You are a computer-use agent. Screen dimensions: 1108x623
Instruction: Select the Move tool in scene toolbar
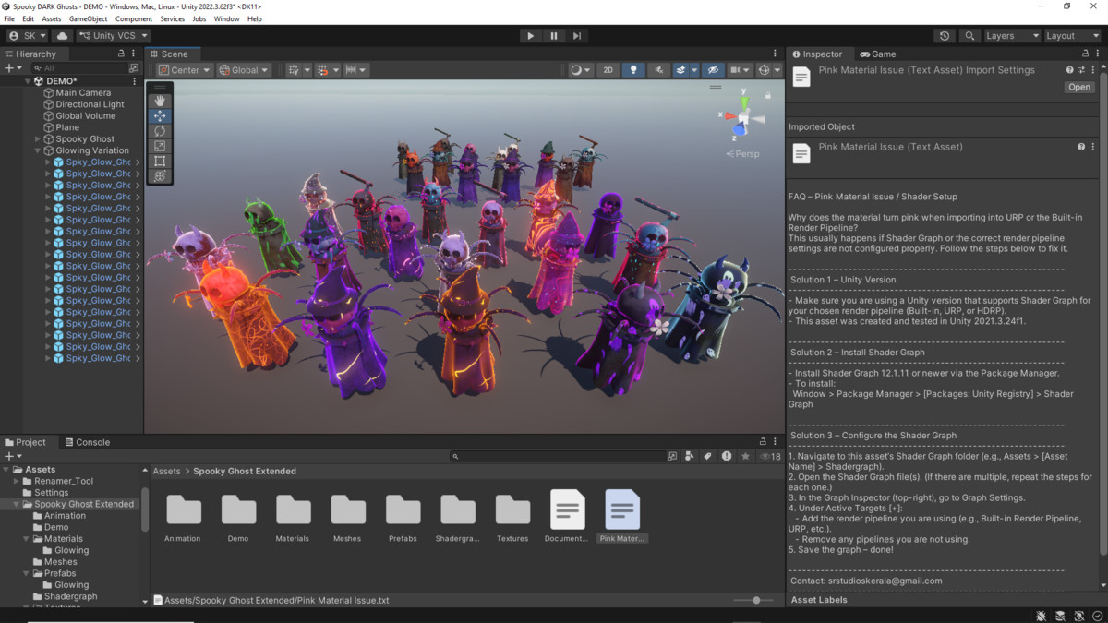pyautogui.click(x=160, y=115)
